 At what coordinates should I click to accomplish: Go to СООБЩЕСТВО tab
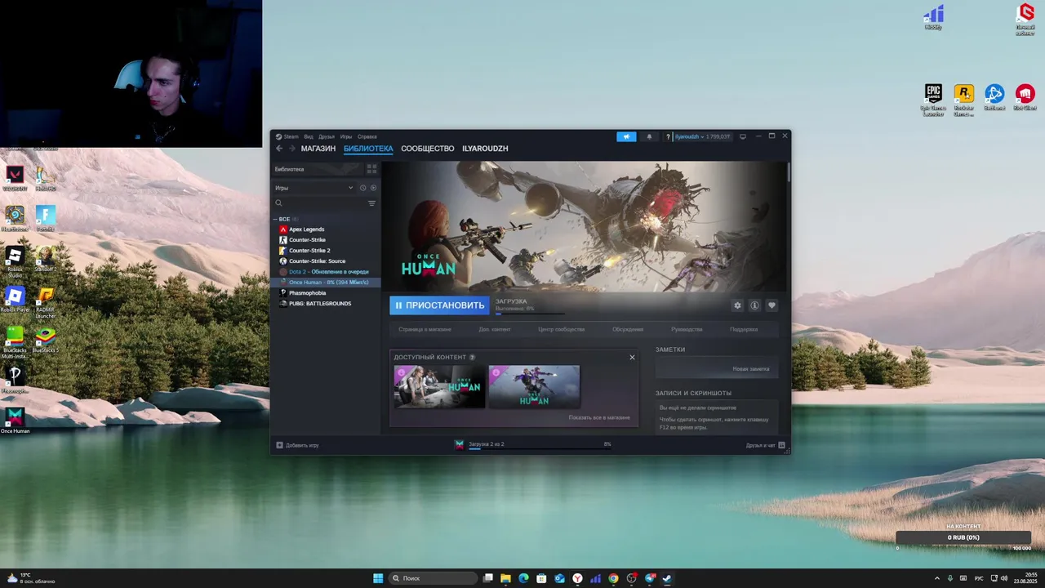[428, 149]
